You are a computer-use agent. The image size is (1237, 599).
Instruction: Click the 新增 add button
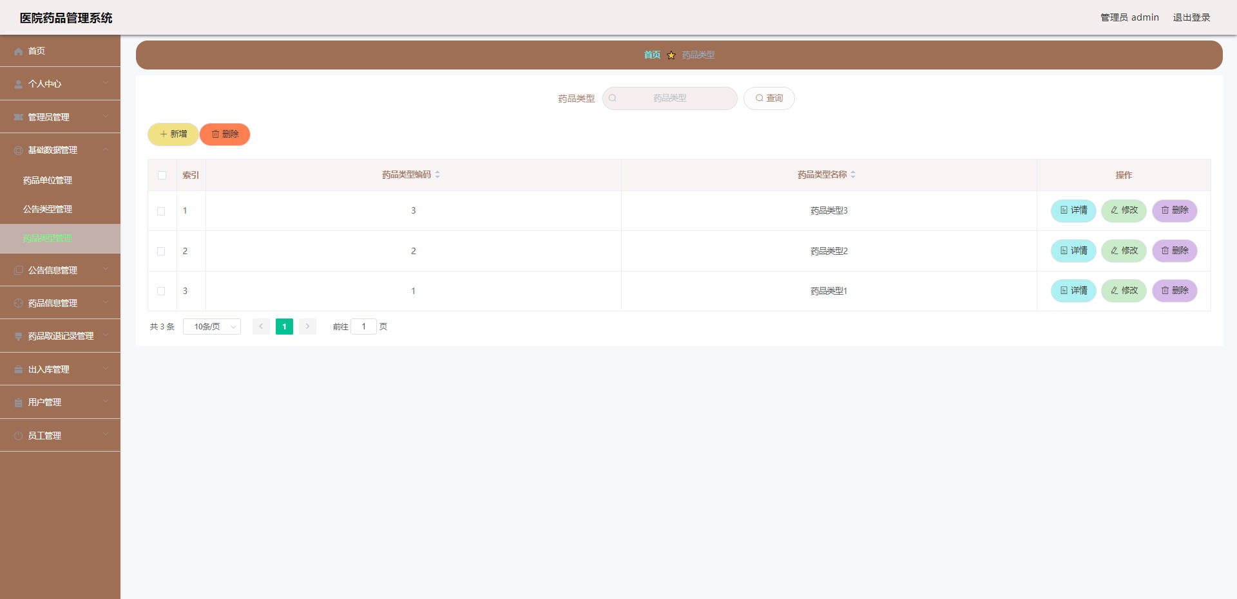click(173, 134)
